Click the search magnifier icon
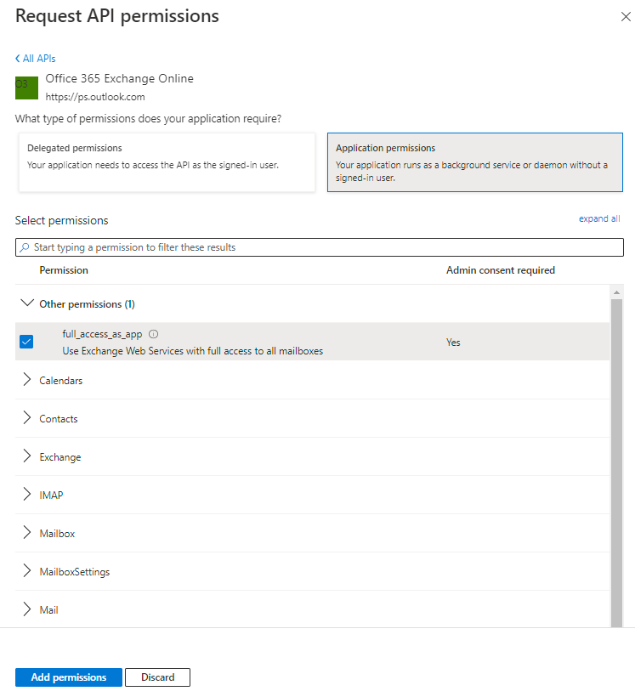 click(25, 247)
